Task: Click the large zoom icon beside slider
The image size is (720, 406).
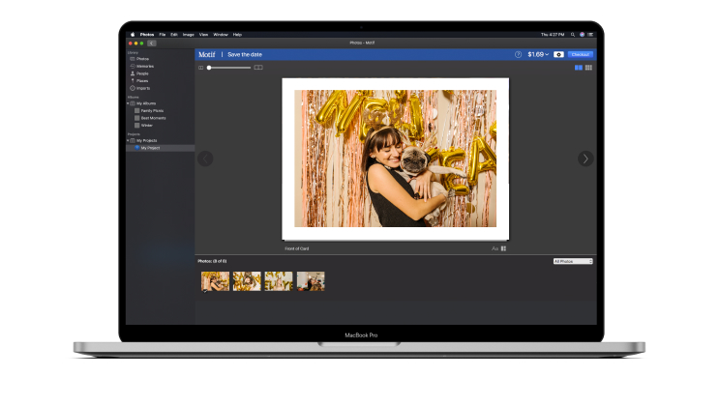Action: [x=258, y=68]
